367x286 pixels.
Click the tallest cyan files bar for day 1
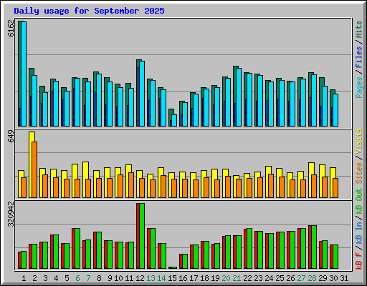tap(24, 74)
